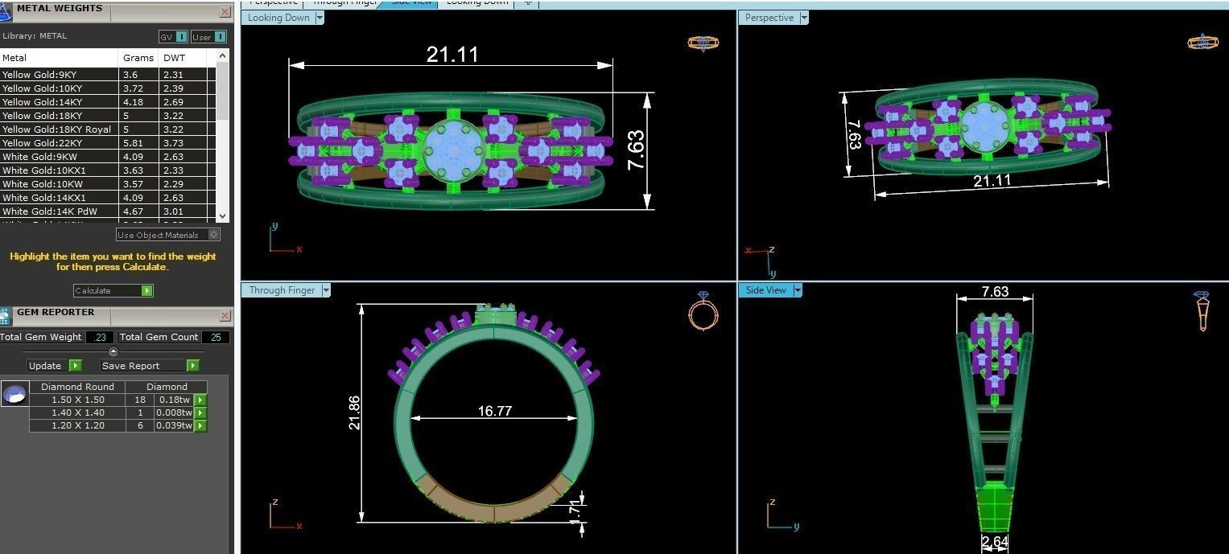This screenshot has width=1229, height=554.
Task: Click the 0.18tw weight cell
Action: 174,400
